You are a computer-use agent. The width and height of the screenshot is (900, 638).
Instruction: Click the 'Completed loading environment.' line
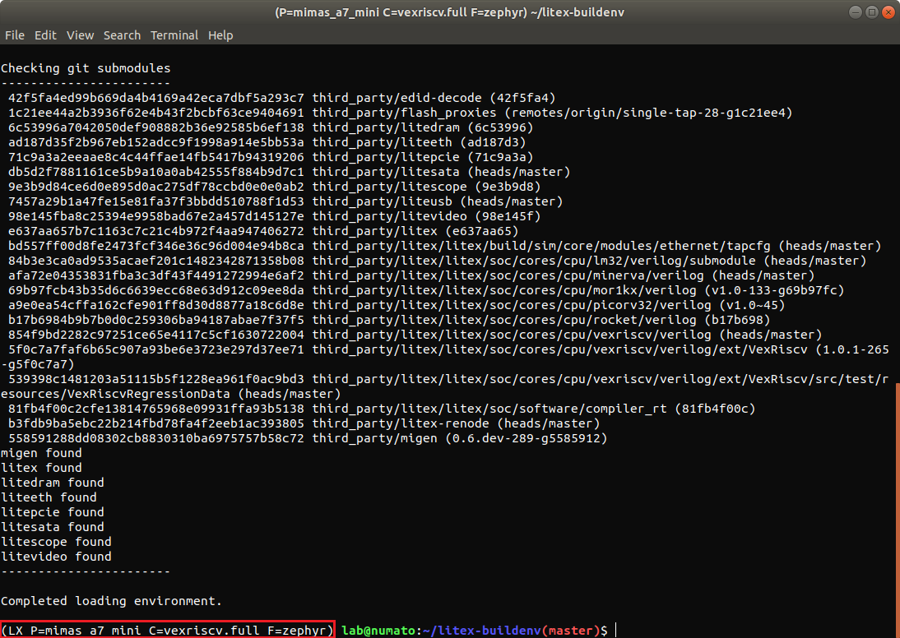111,601
